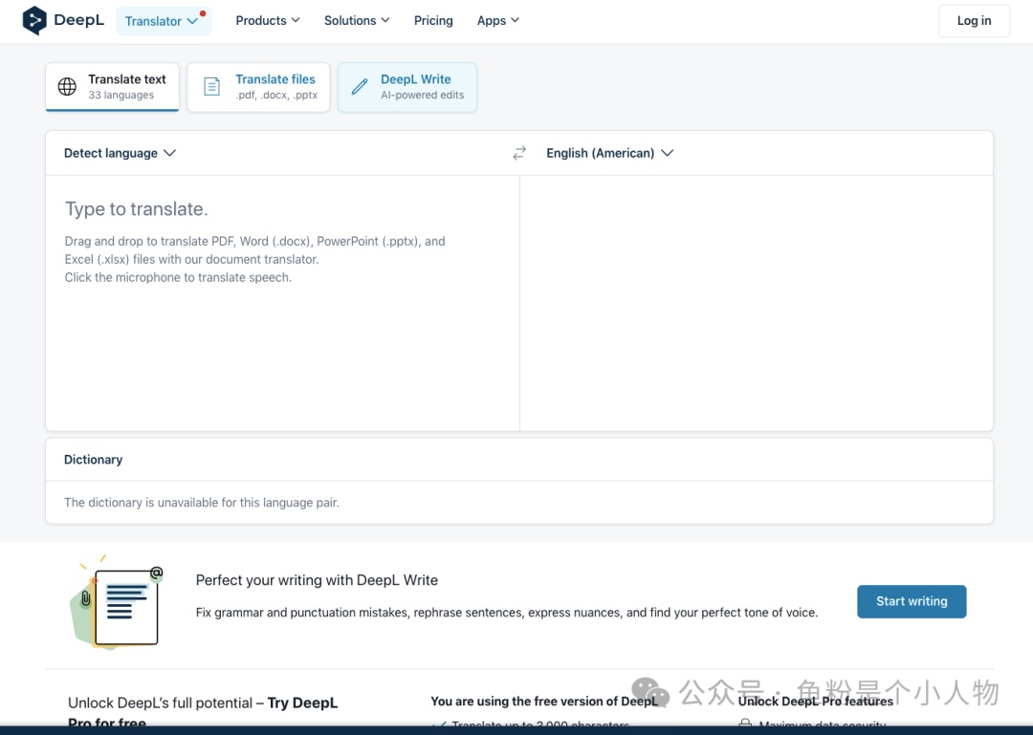
Task: Expand the Solutions menu
Action: [357, 20]
